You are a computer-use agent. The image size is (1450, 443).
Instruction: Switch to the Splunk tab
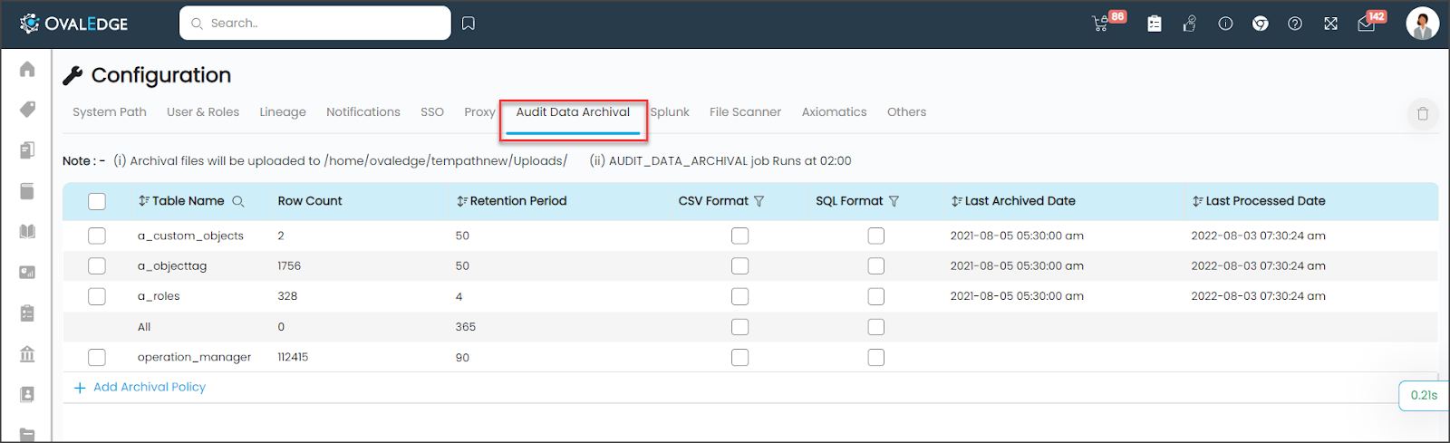[x=670, y=112]
